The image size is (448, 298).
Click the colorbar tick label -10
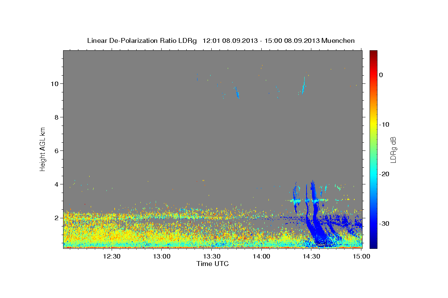(385, 124)
